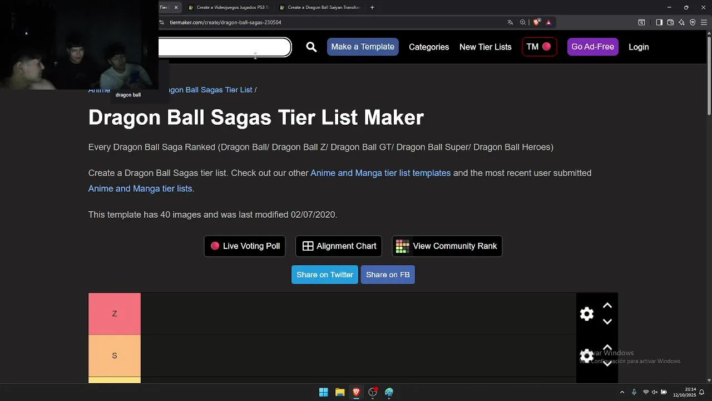This screenshot has height=401, width=712.
Task: Open the Login link
Action: point(639,47)
